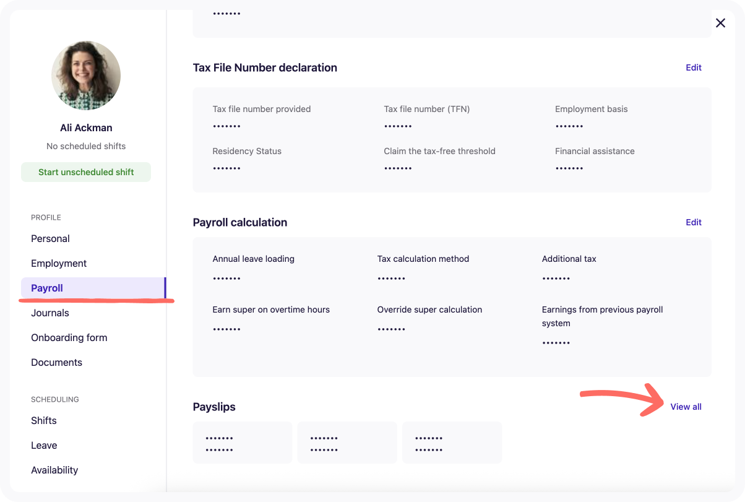This screenshot has height=502, width=745.
Task: Open the Employment profile section
Action: coord(59,263)
